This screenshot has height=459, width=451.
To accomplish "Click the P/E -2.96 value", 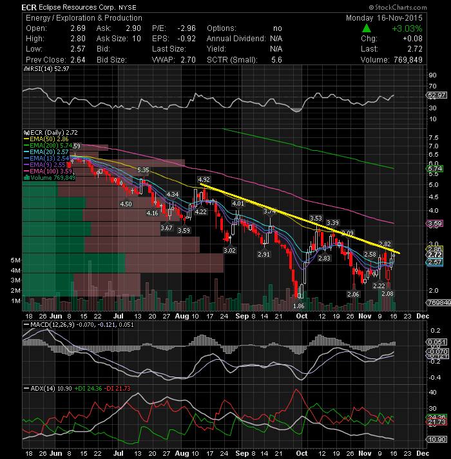I will click(186, 28).
